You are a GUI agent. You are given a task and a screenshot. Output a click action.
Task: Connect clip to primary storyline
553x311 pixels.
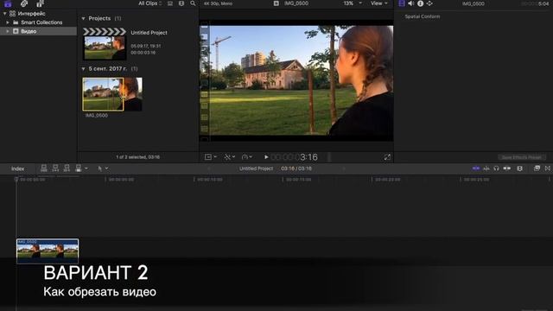44,168
